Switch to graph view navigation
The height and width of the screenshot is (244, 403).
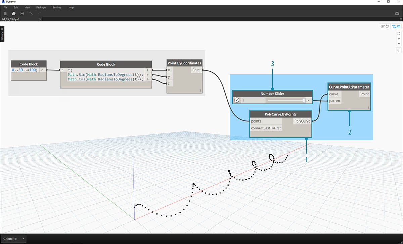pos(396,26)
